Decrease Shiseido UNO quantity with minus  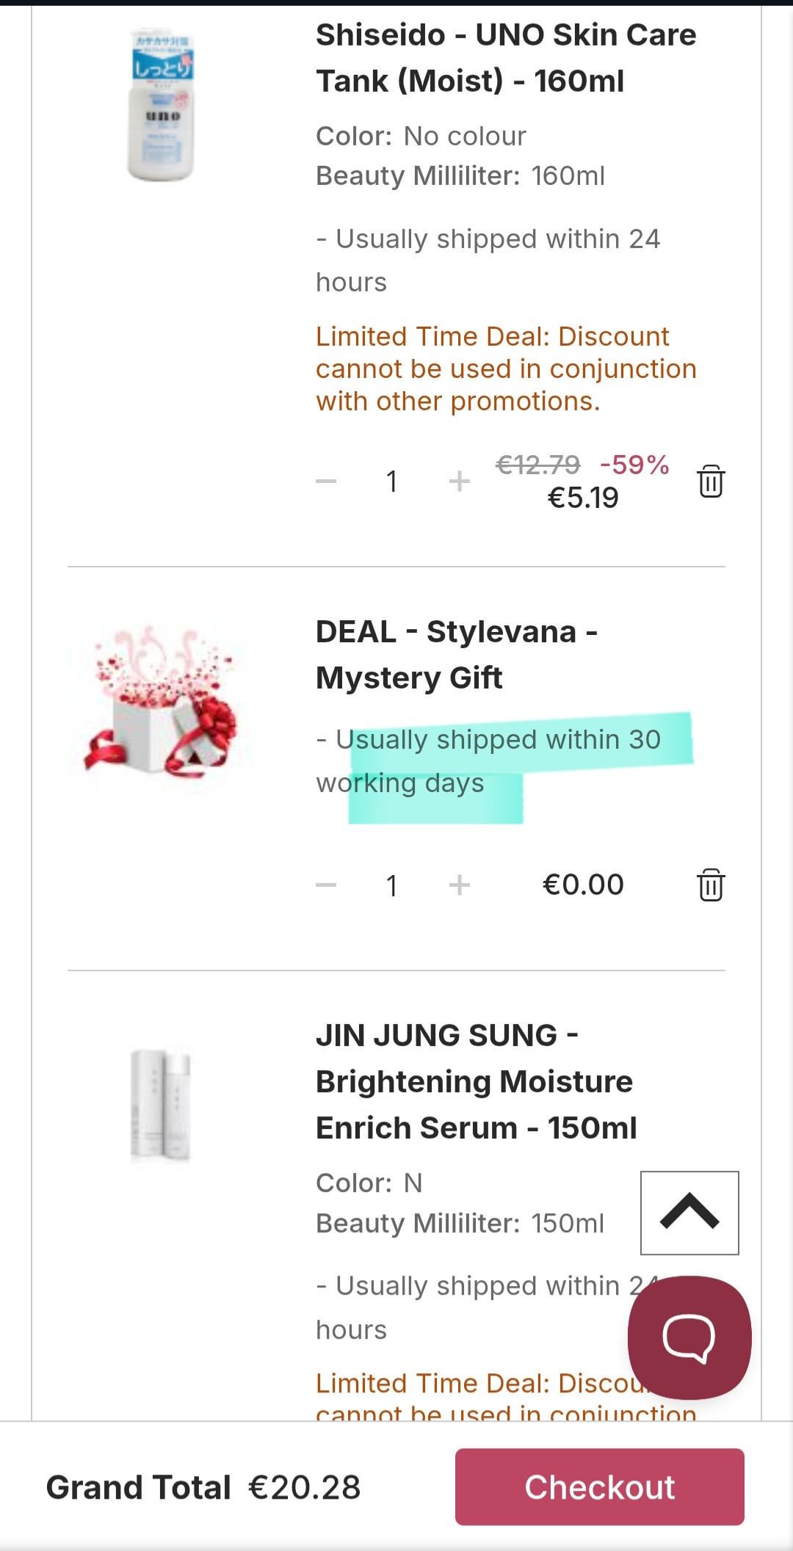(326, 482)
